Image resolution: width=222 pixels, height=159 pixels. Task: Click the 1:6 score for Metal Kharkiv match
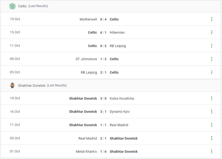point(104,152)
